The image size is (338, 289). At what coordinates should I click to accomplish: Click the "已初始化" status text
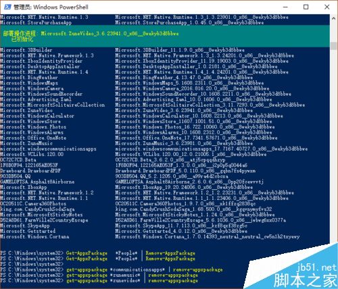(x=22, y=39)
